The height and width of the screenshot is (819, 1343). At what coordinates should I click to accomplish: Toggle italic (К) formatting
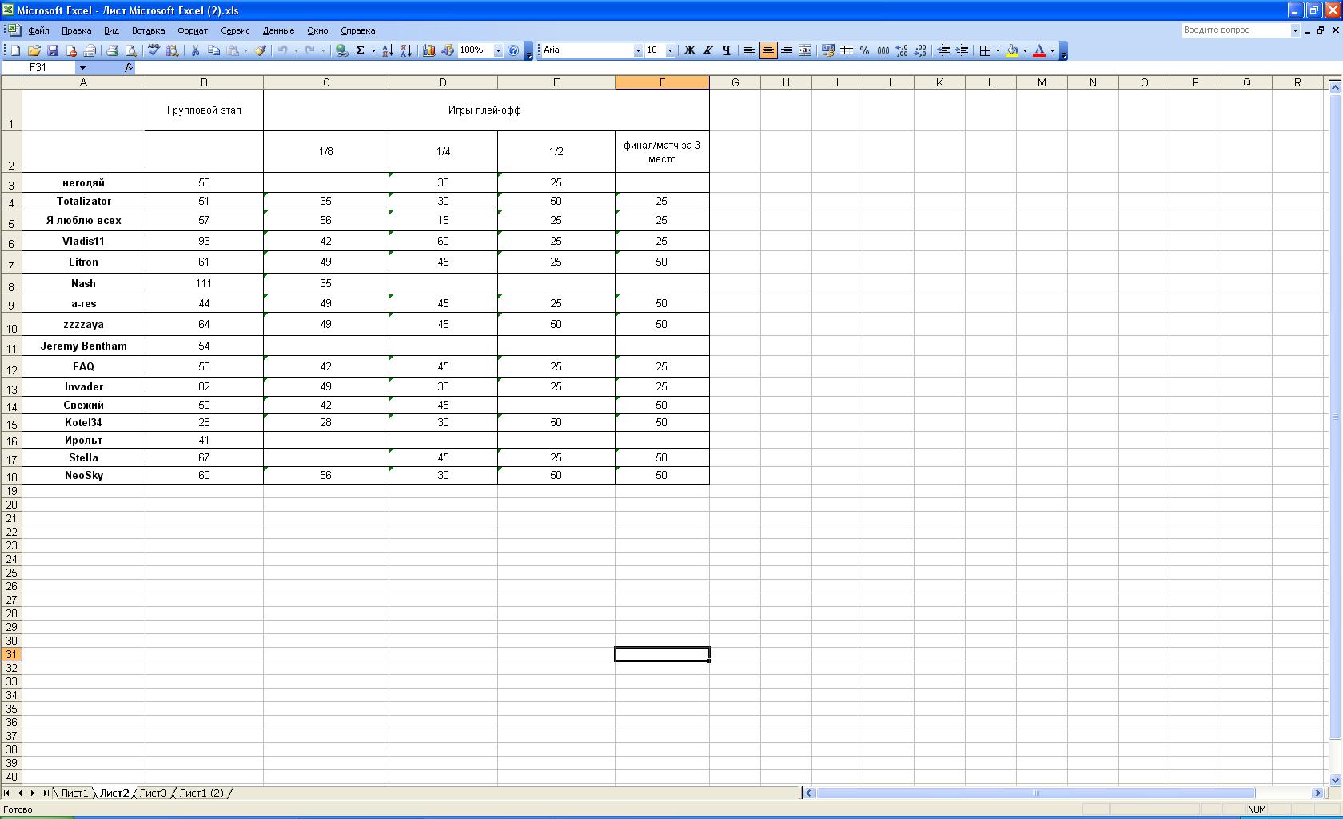click(707, 50)
